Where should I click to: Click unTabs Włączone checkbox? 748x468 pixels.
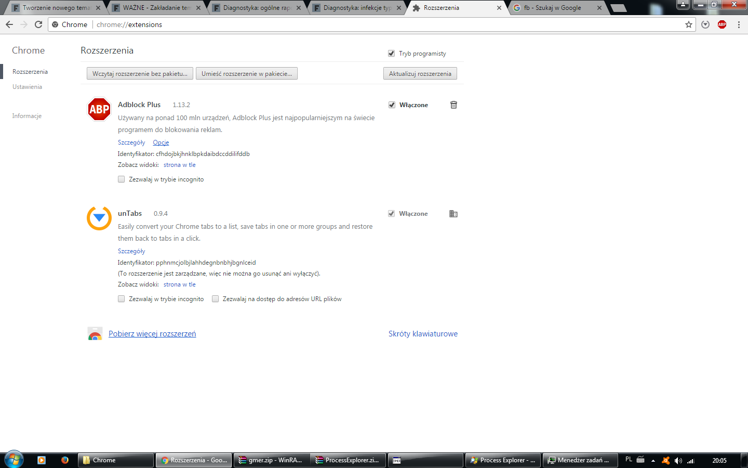tap(391, 214)
